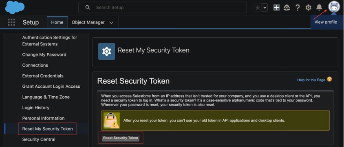
Task: Open Login History from sidebar
Action: pos(36,108)
